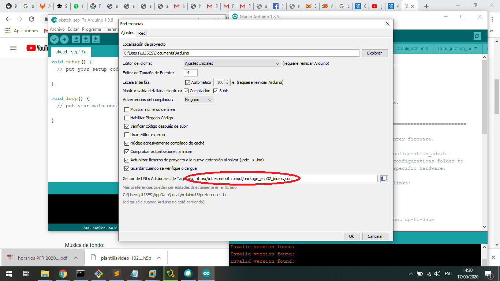The image size is (500, 281).
Task: Uncheck Núcleo agresivamente compilado de caché
Action: [127, 143]
